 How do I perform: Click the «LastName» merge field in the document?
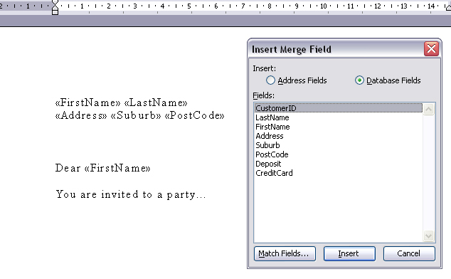click(x=156, y=102)
